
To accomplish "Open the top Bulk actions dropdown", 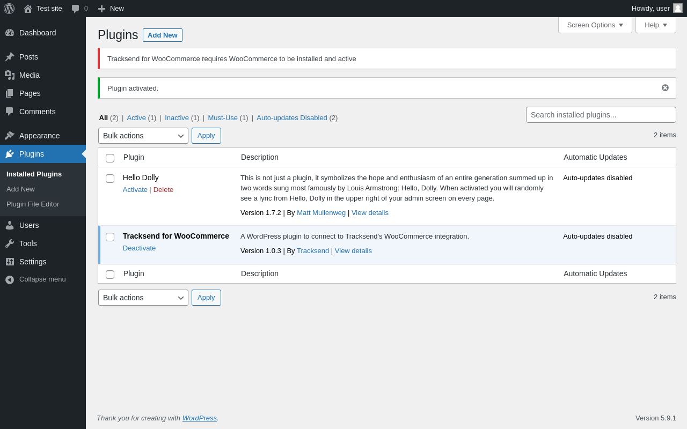I will 143,136.
